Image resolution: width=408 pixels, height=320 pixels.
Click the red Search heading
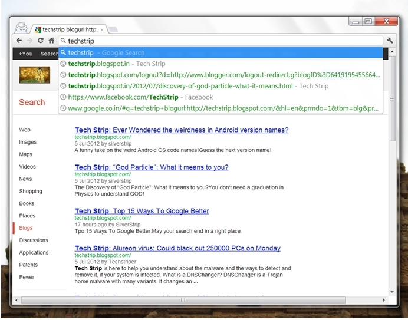coord(32,102)
